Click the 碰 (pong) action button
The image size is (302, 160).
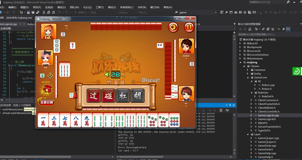pos(108,95)
